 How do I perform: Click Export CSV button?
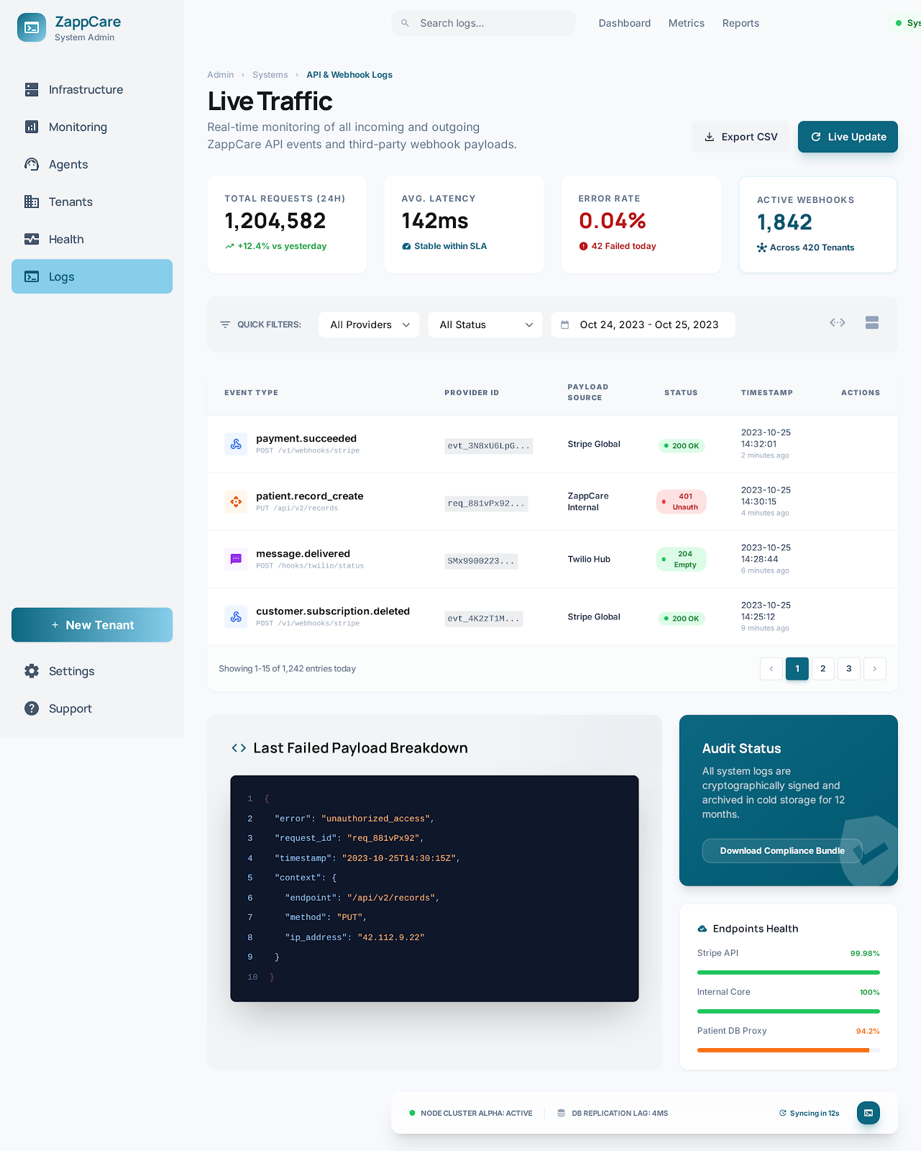[x=740, y=137]
